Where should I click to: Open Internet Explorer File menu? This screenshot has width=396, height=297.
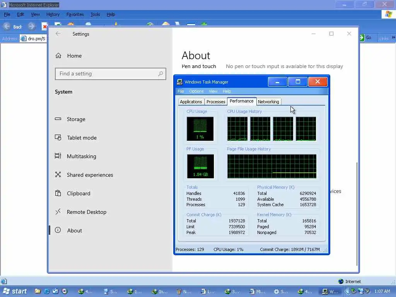coord(7,14)
